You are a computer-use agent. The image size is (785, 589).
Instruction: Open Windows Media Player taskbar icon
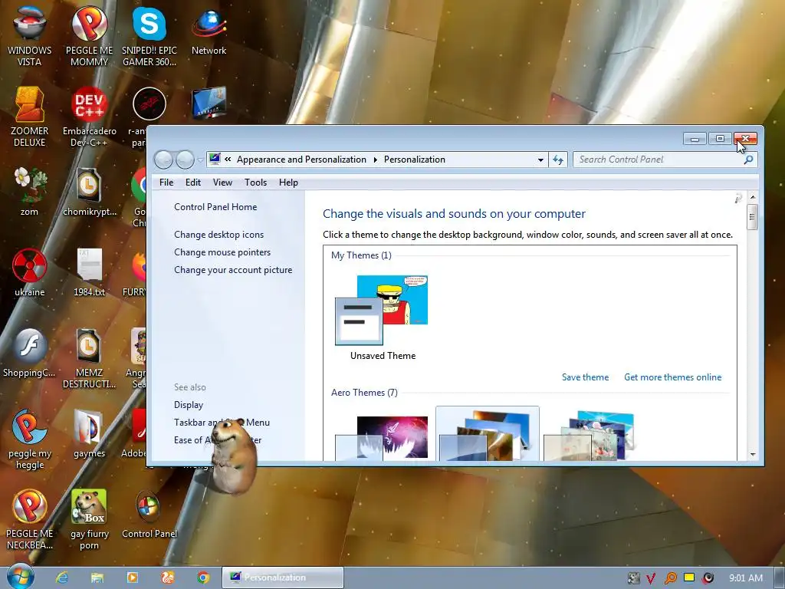(132, 577)
